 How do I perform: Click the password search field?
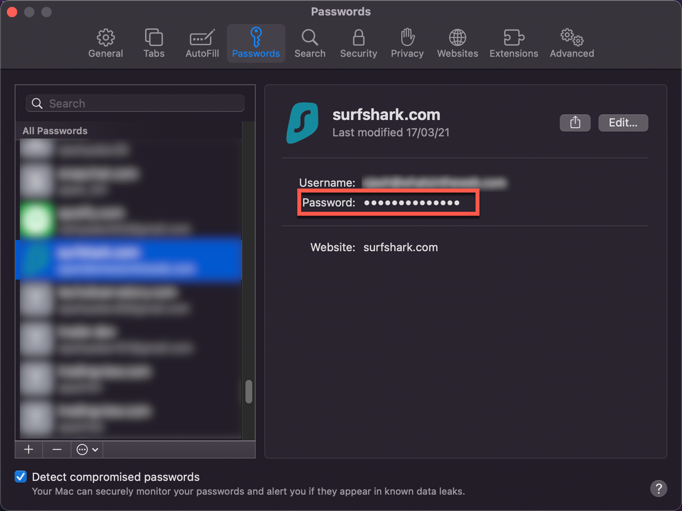pyautogui.click(x=135, y=103)
